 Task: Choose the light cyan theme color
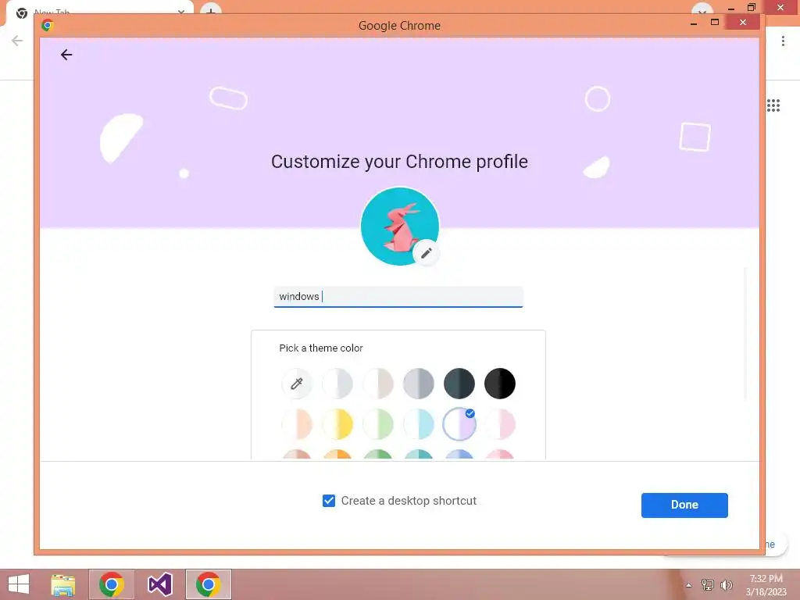[x=419, y=424]
